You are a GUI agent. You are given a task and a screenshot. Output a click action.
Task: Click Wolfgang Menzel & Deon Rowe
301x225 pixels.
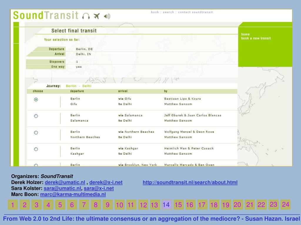click(189, 132)
